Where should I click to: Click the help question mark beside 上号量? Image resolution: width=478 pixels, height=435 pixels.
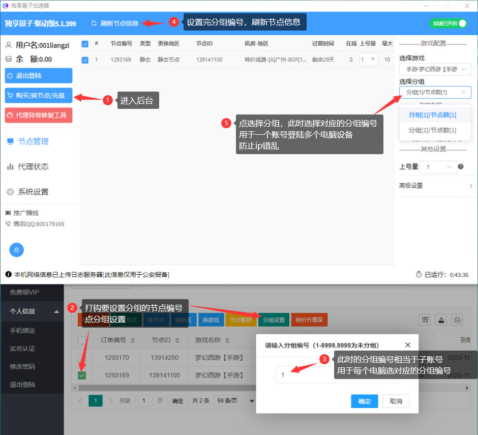[x=461, y=166]
